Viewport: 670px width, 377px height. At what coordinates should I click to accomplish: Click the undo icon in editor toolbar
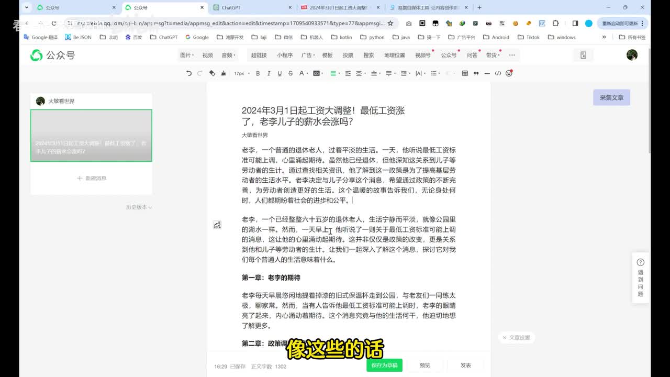[189, 73]
